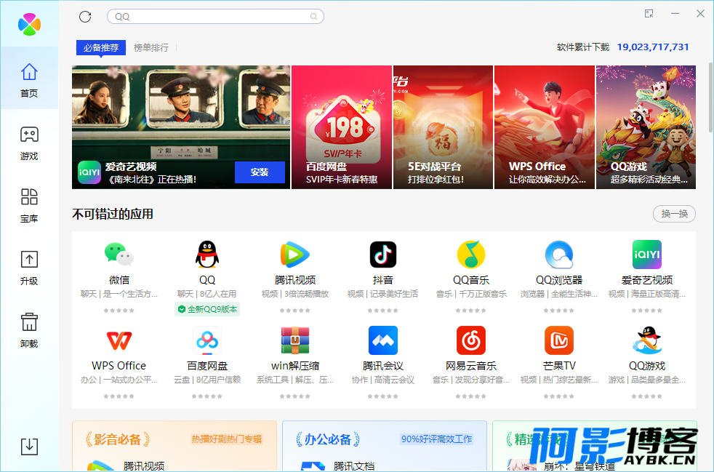Open the 升级 upgrade section
The height and width of the screenshot is (472, 714).
tap(29, 268)
